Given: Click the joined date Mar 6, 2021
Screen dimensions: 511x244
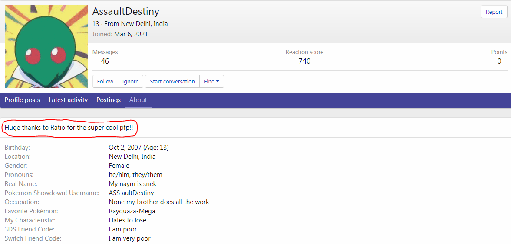Looking at the screenshot, I should click(x=131, y=34).
